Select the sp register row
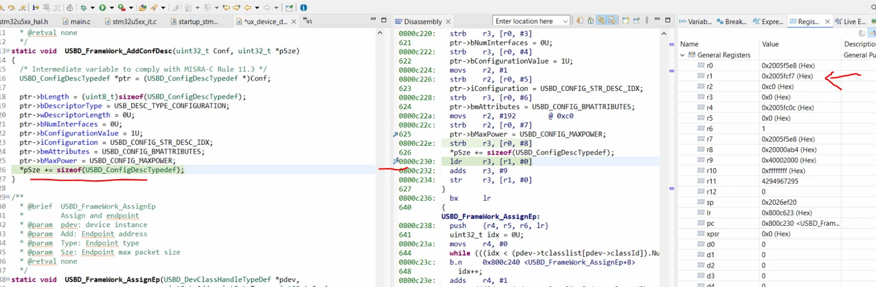The height and width of the screenshot is (287, 876). 776,202
